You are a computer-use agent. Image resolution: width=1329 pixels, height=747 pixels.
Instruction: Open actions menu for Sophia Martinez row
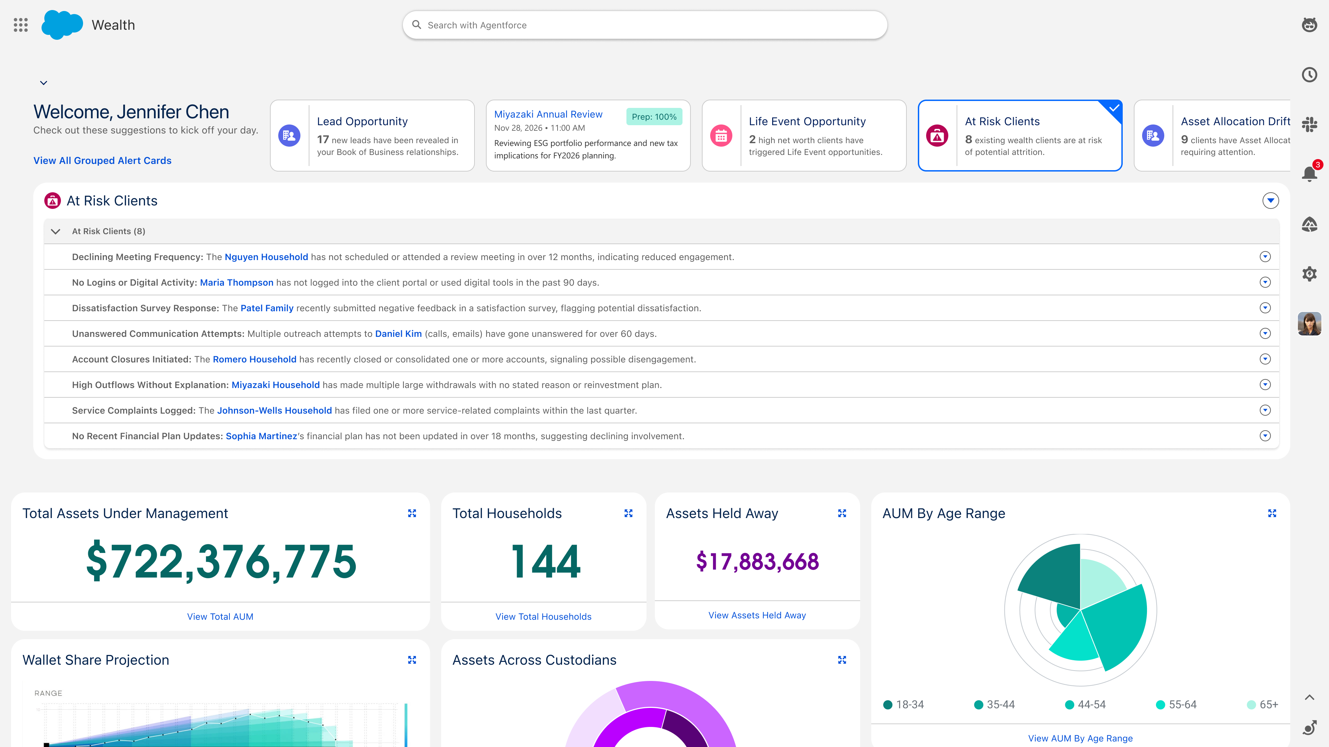pyautogui.click(x=1265, y=436)
